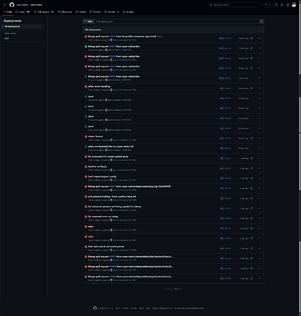
Task: Open fix: automatic1111 model update issue deployment
Action: (108, 157)
